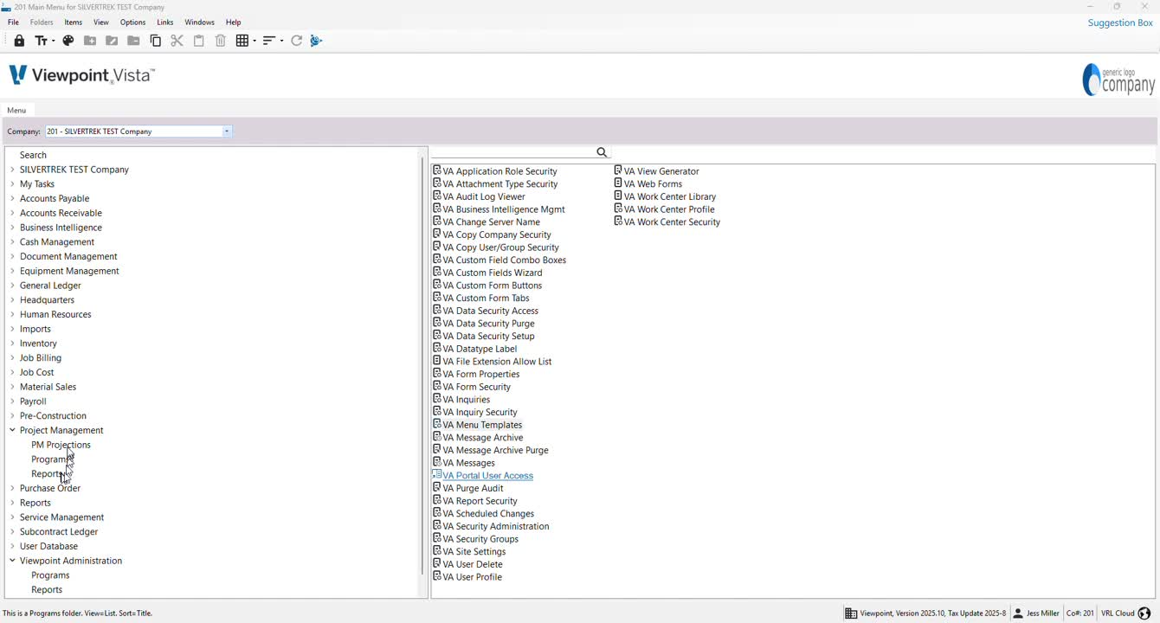Expand the Subcontract Ledger tree node
The height and width of the screenshot is (623, 1160).
pos(12,532)
